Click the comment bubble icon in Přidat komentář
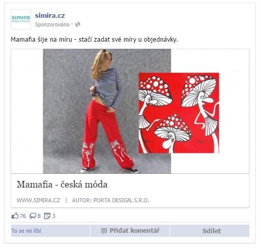This screenshot has width=261, height=248. coord(104,231)
